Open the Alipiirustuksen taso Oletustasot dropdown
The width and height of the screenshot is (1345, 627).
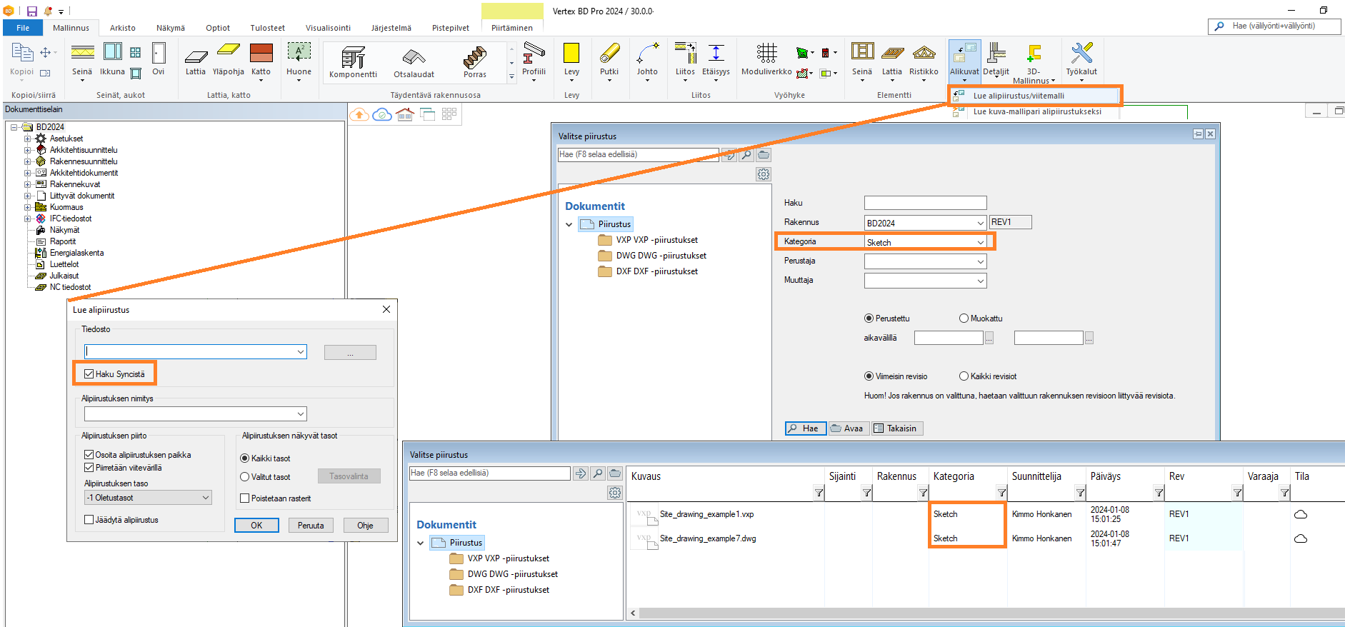(x=148, y=498)
